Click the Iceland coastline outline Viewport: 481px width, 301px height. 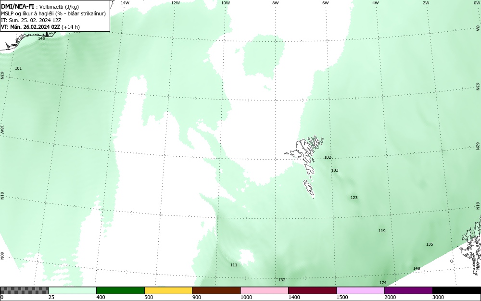coord(29,40)
